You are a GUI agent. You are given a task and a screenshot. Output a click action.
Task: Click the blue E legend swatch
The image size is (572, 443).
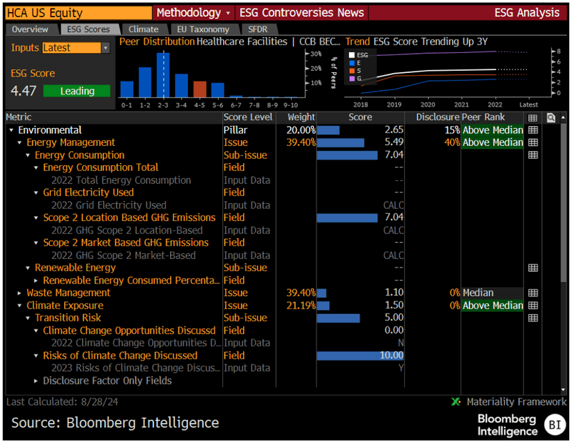pyautogui.click(x=352, y=63)
